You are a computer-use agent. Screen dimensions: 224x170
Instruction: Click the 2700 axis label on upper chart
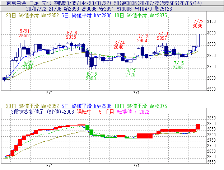(211, 67)
